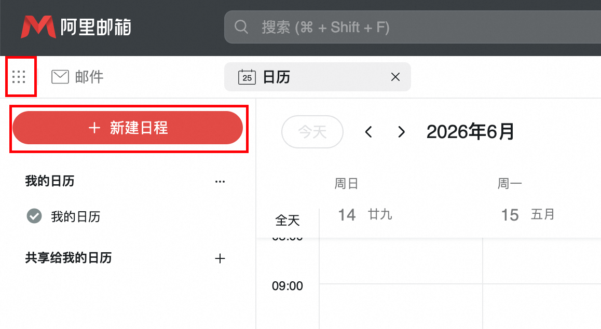Click the calendar icon in the tab
The image size is (601, 329).
pyautogui.click(x=247, y=77)
